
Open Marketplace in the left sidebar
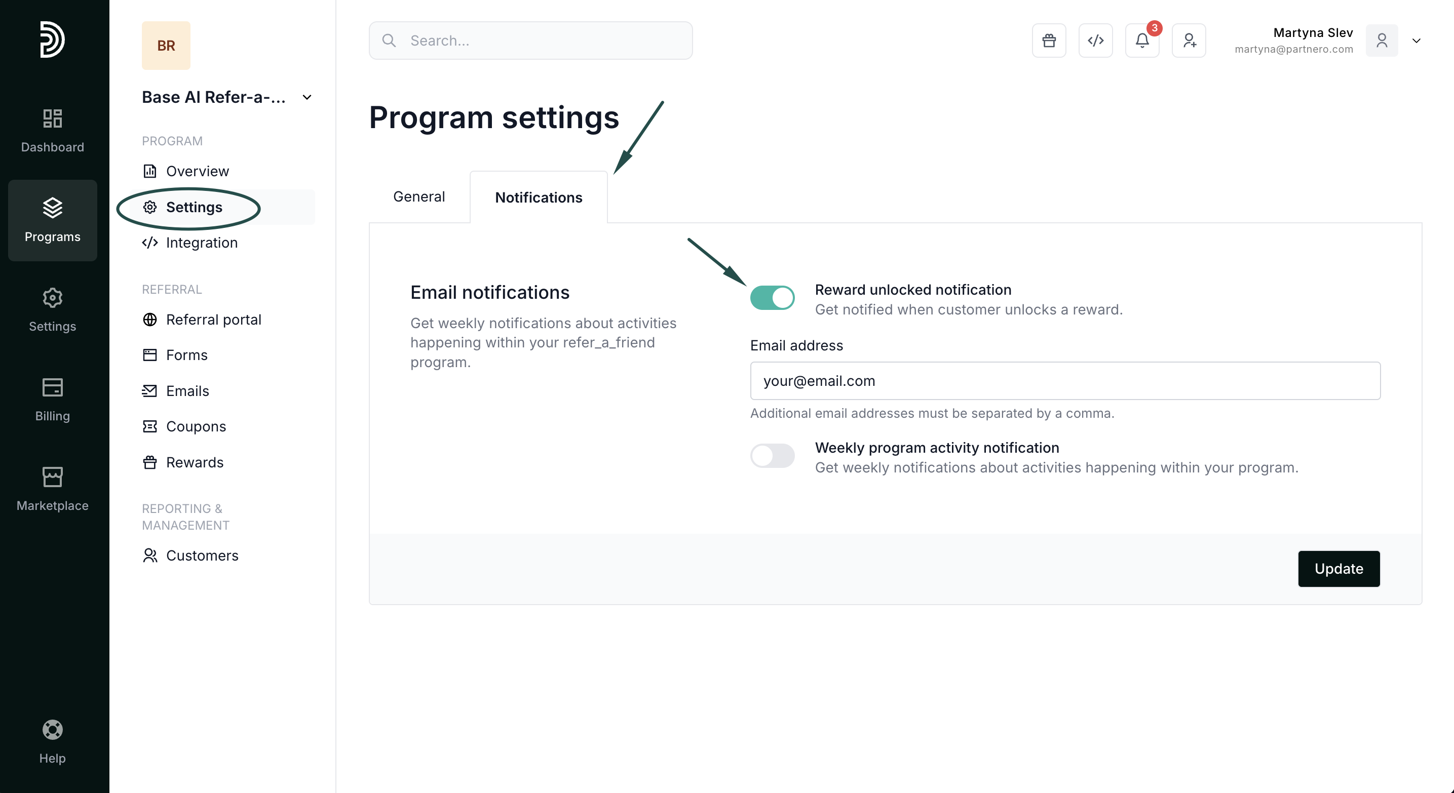[x=53, y=489]
